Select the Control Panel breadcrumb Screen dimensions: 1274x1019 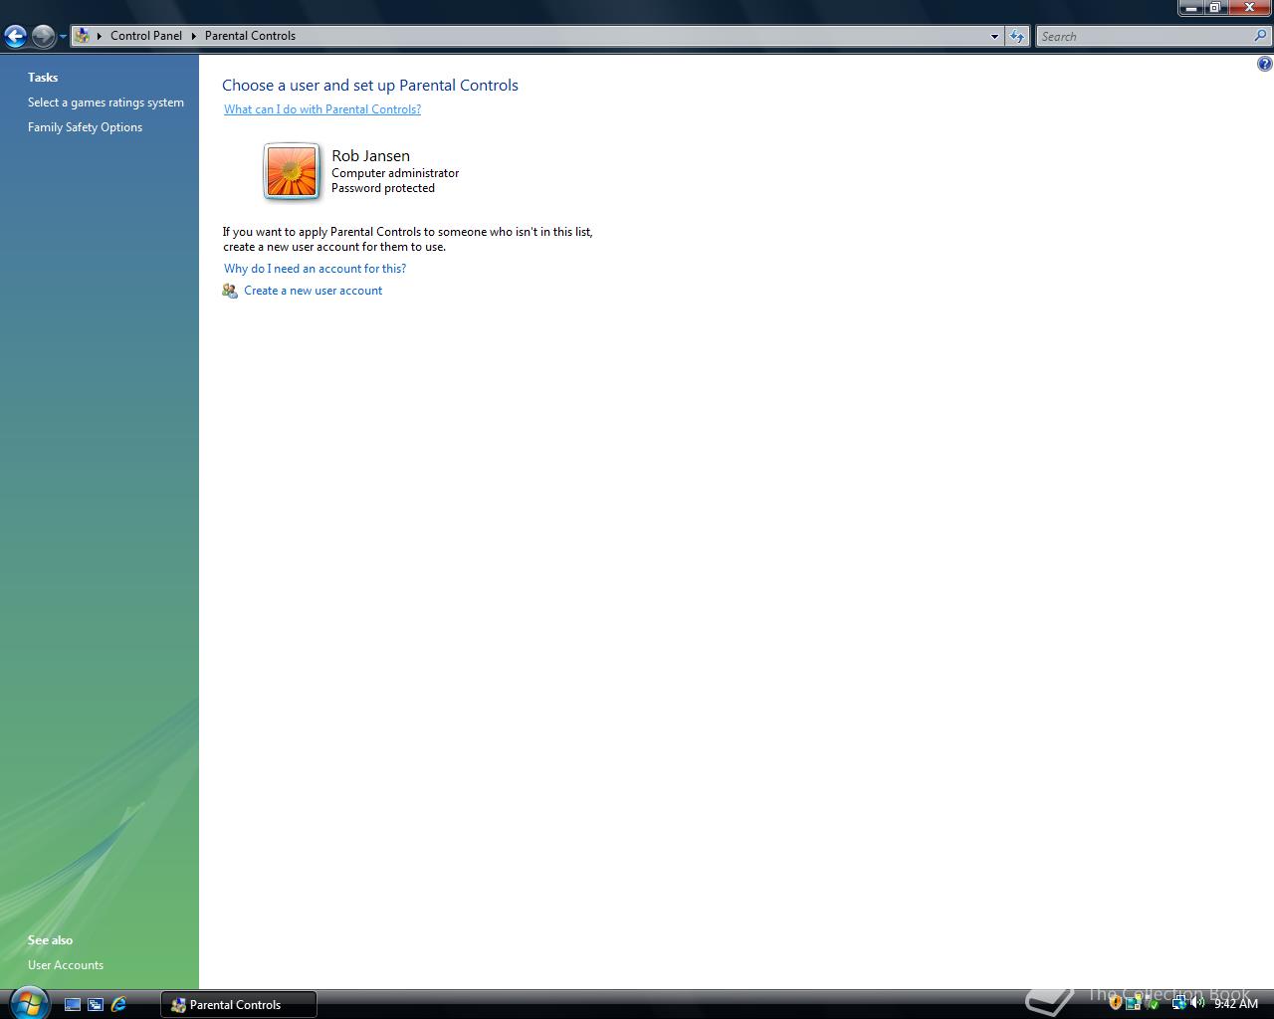[146, 36]
